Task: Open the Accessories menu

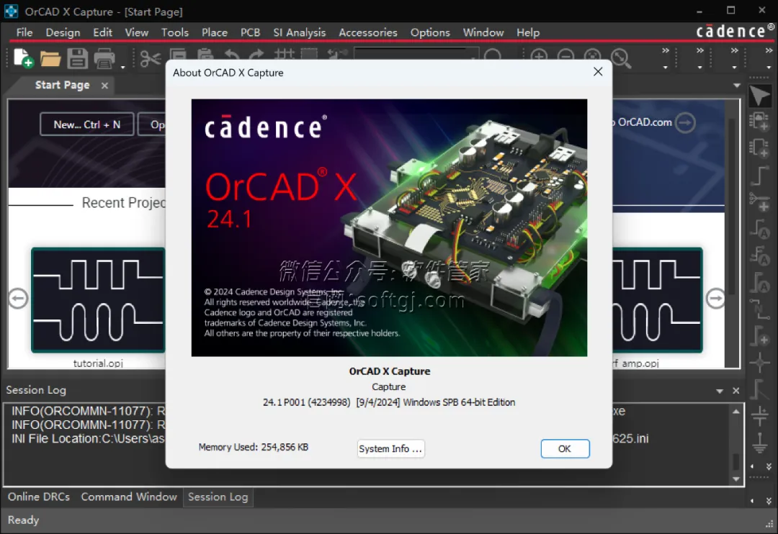Action: pos(367,32)
